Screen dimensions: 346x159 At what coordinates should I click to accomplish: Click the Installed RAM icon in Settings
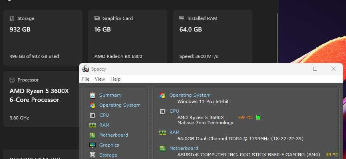pyautogui.click(x=182, y=18)
